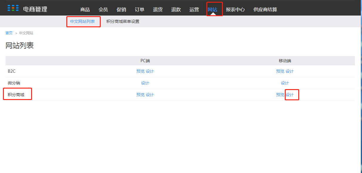Switch to 积分商城菜单设置 sub-tab
The height and width of the screenshot is (173, 362).
click(x=123, y=21)
